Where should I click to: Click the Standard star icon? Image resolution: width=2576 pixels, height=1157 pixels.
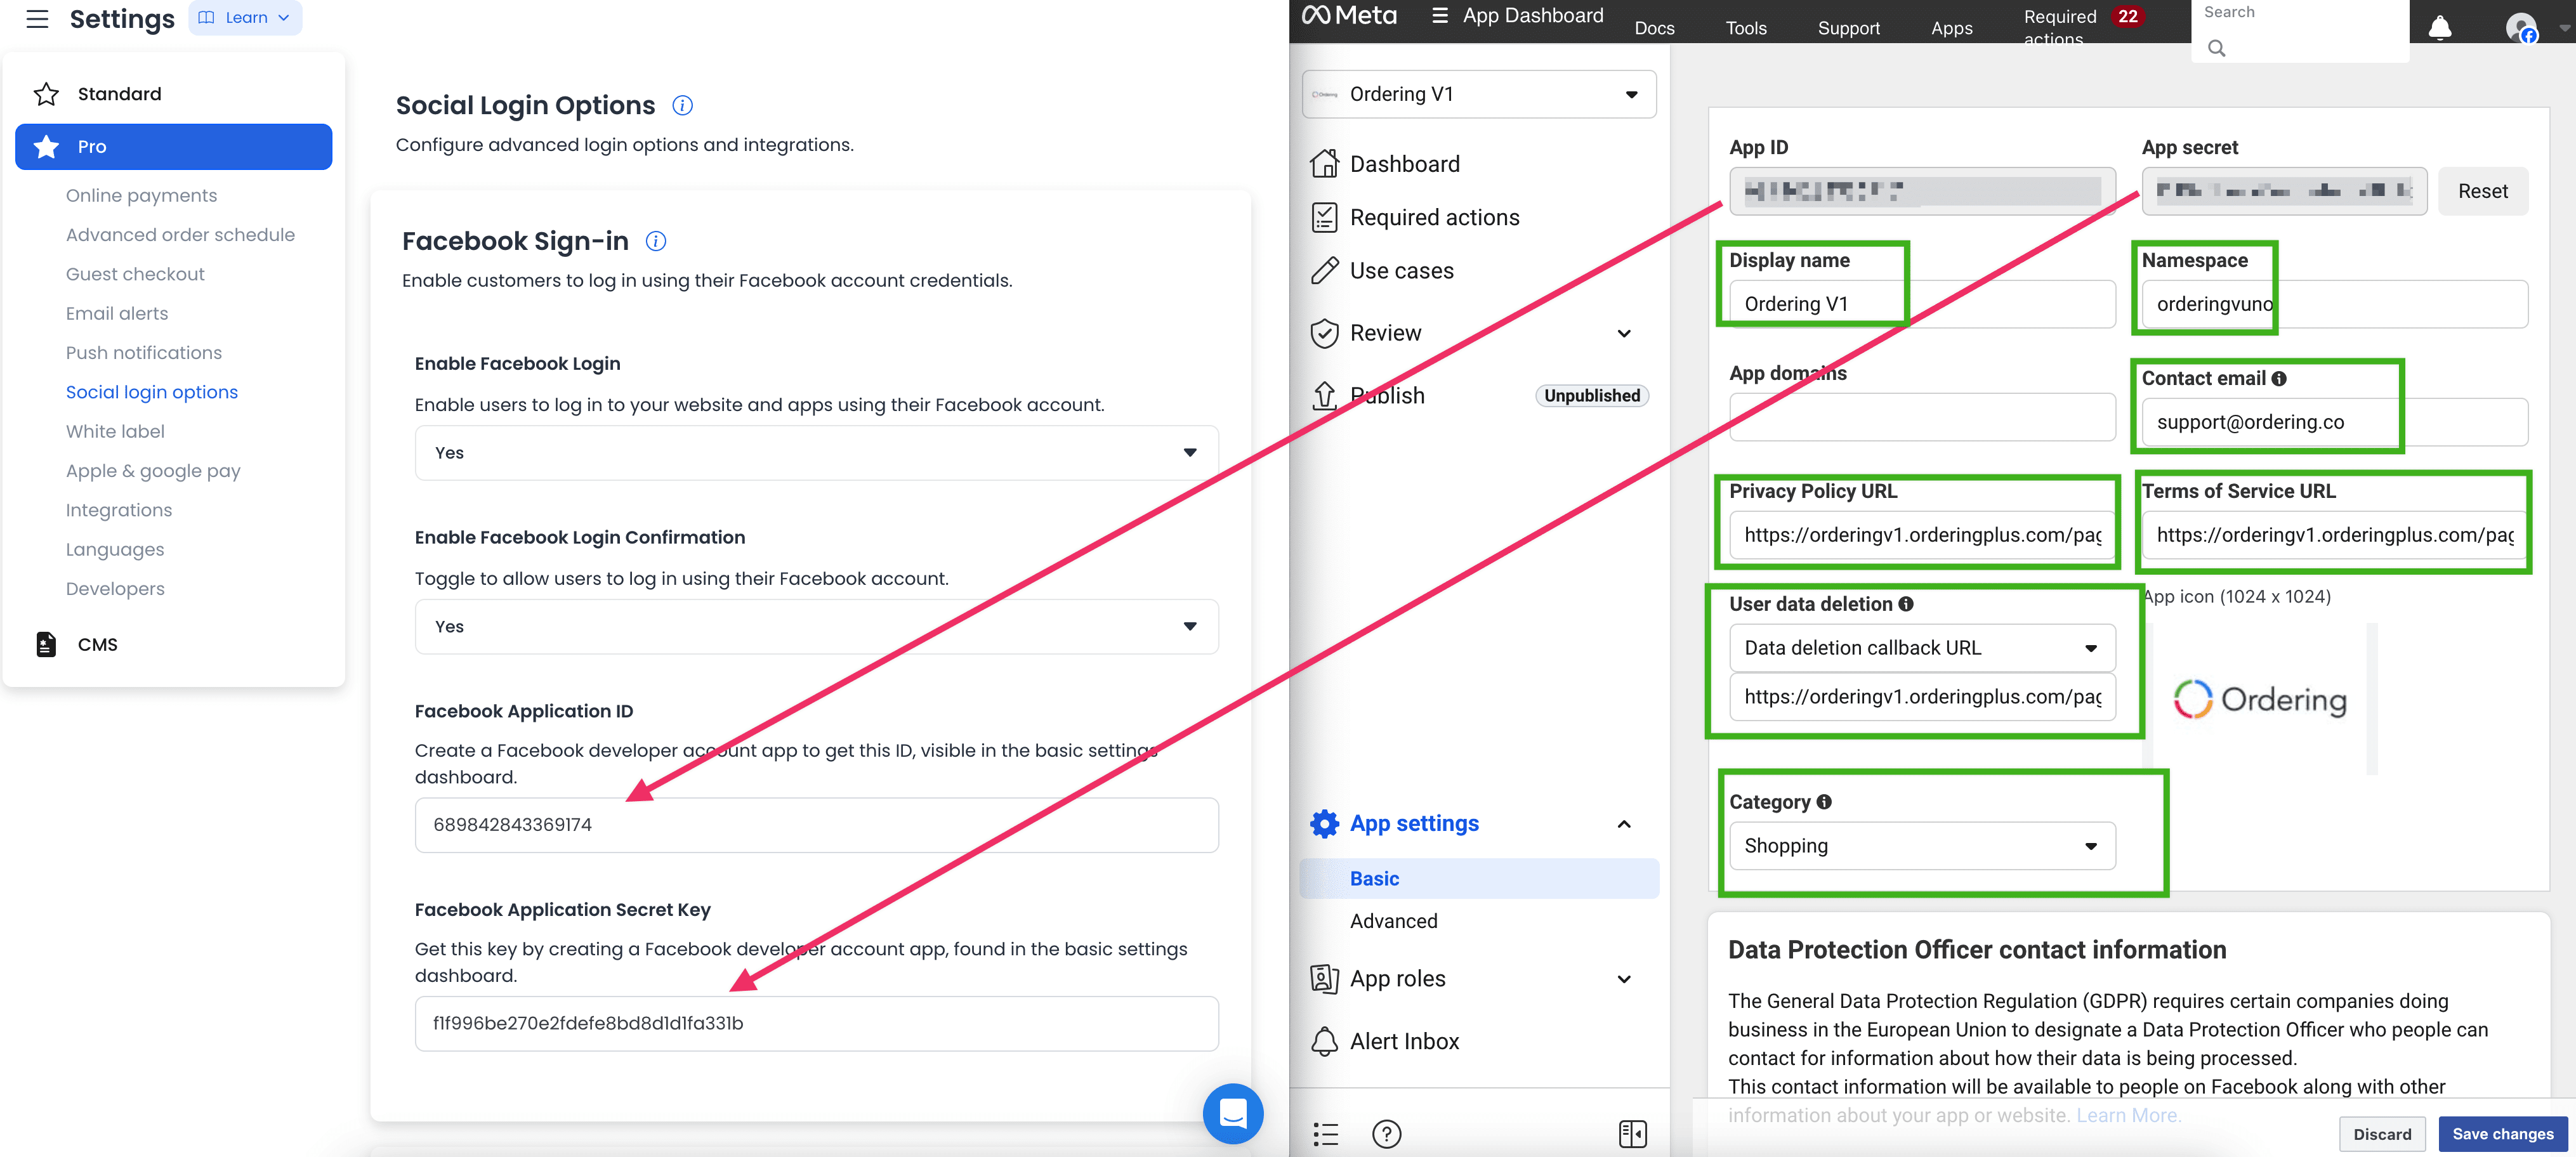[x=46, y=94]
